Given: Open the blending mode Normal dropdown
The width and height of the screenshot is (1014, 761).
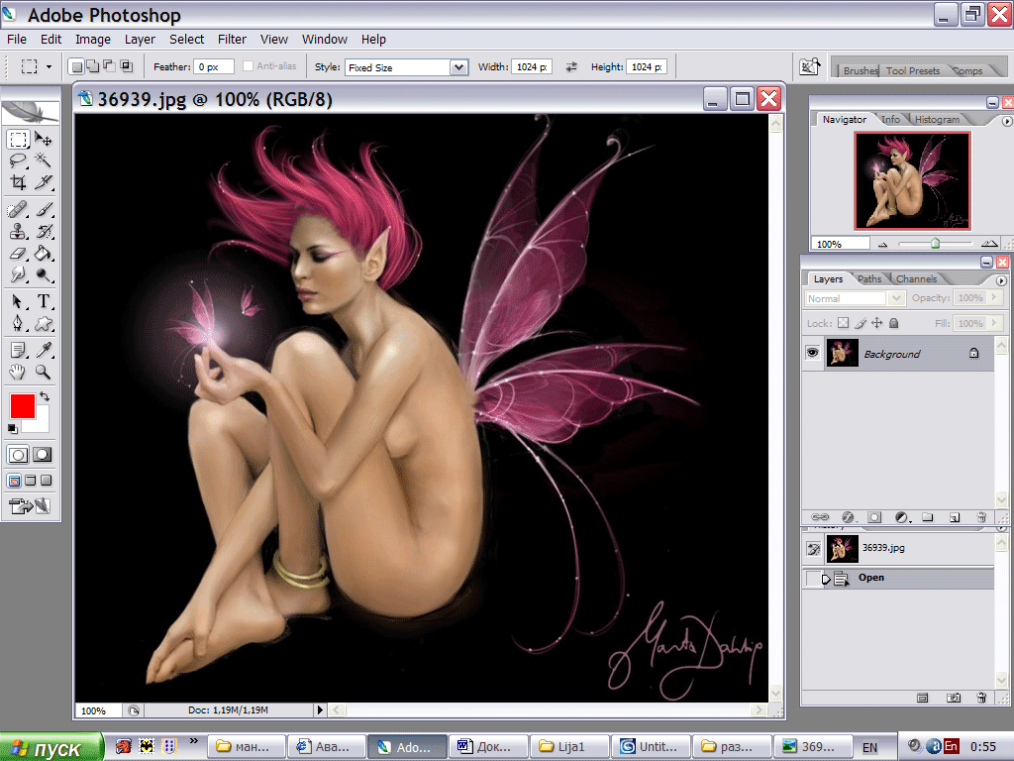Looking at the screenshot, I should [x=895, y=298].
